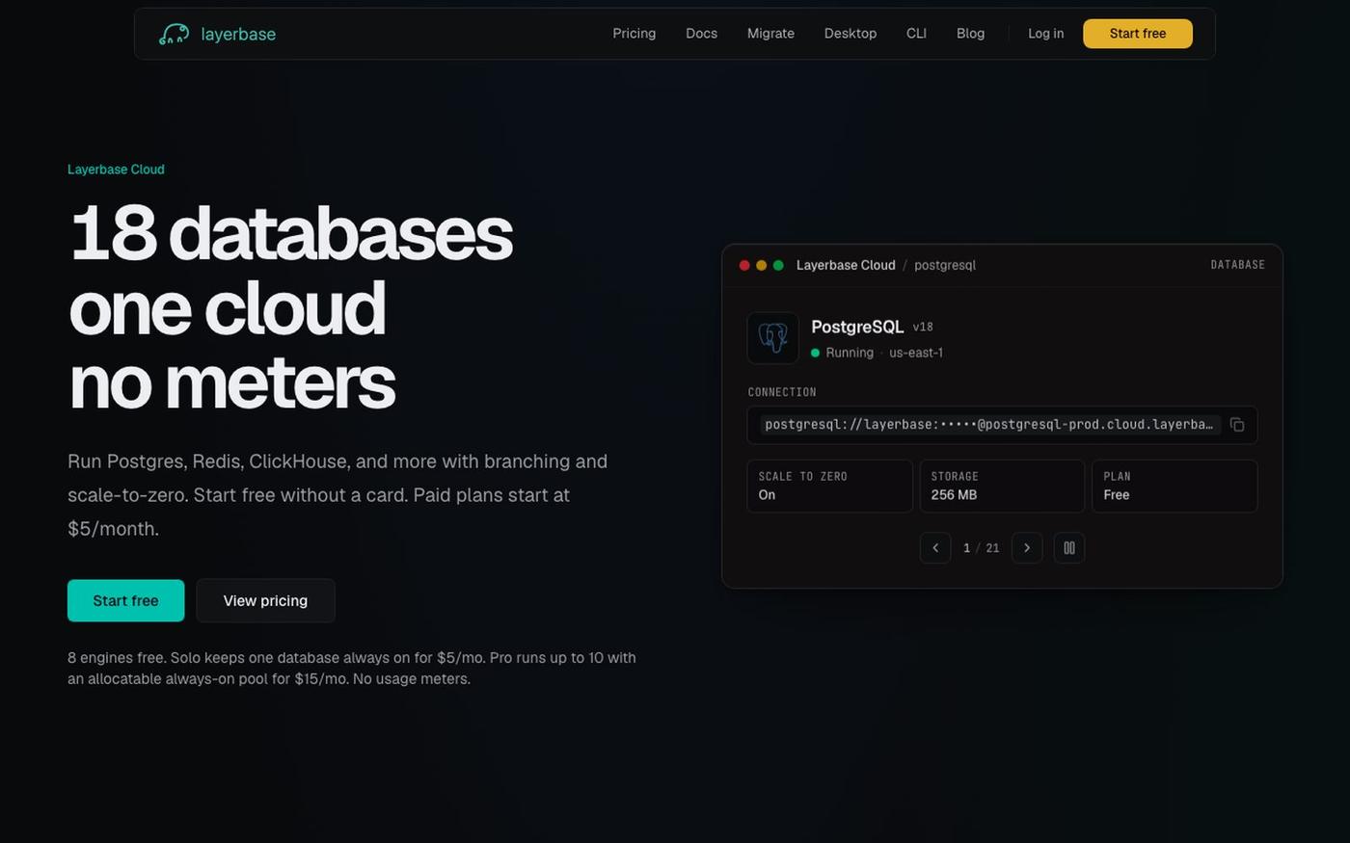Click the postgresql breadcrumb text
The image size is (1350, 843).
(x=945, y=265)
